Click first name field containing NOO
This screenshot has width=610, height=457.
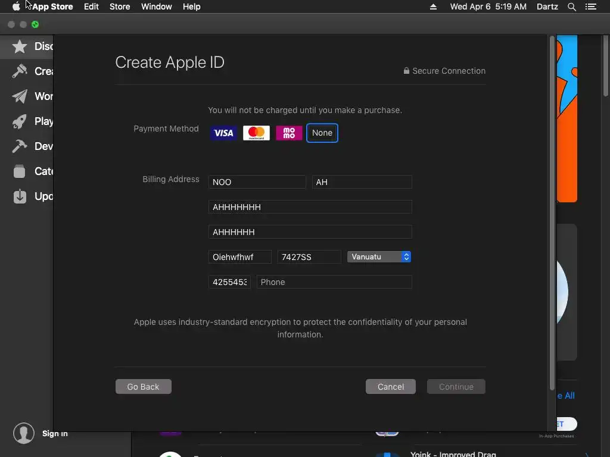(257, 182)
